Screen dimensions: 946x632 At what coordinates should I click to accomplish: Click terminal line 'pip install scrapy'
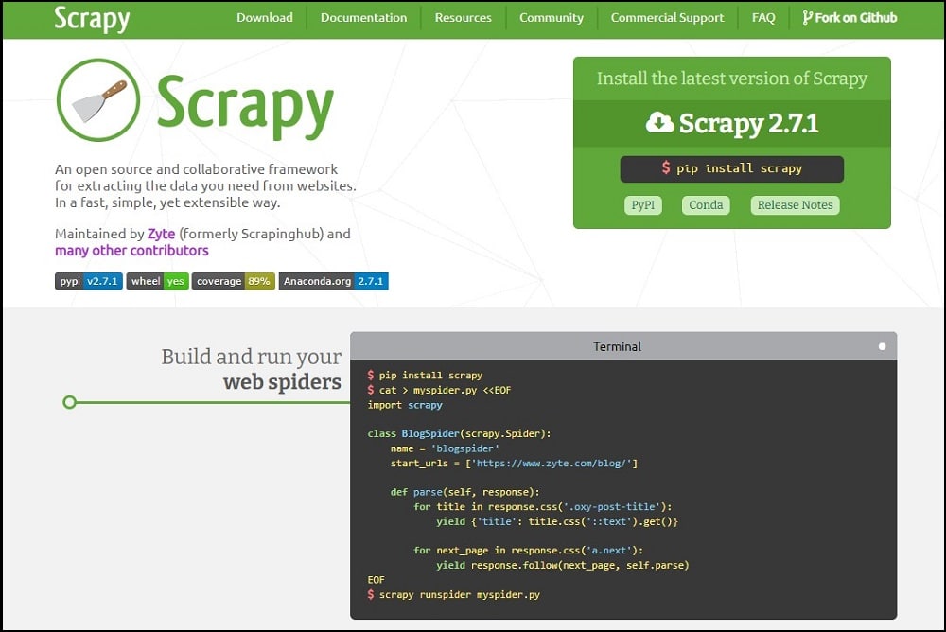click(x=425, y=376)
